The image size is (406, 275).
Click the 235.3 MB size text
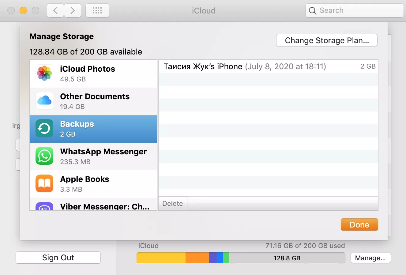75,162
